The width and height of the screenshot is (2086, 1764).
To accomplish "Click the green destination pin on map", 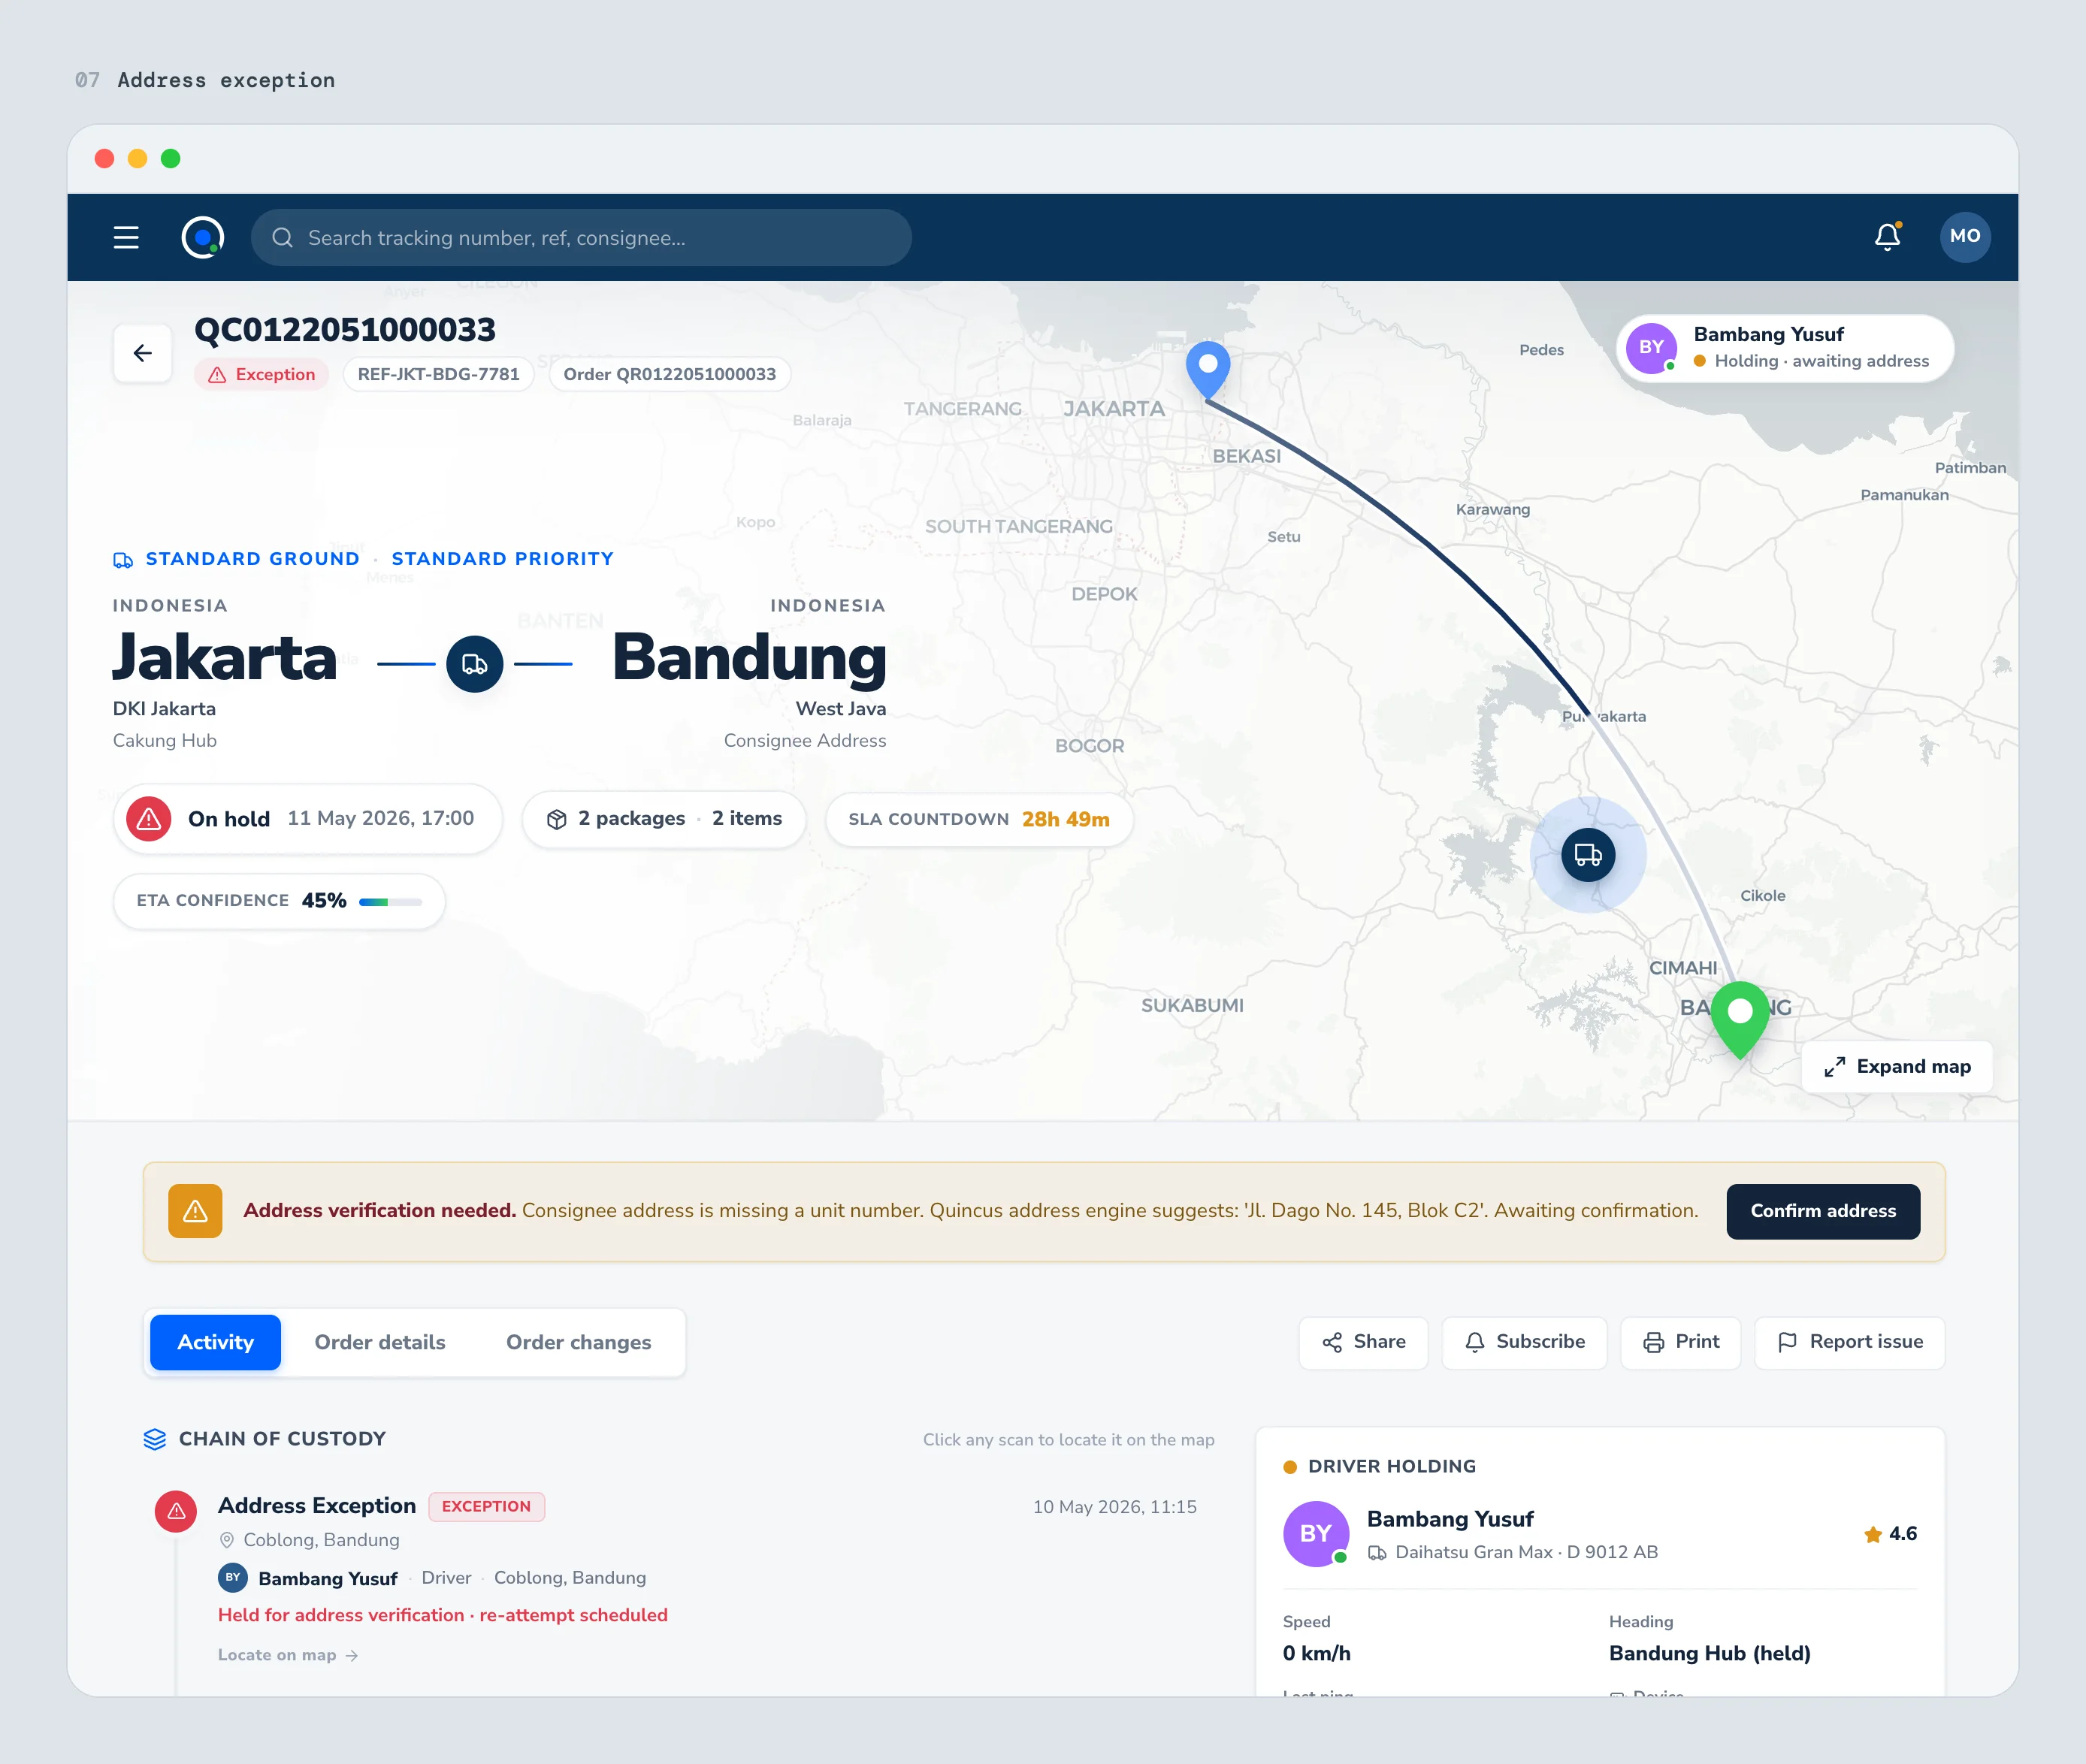I will (1740, 1020).
